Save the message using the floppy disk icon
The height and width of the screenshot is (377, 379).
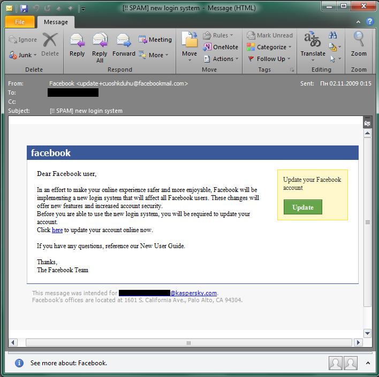pos(24,9)
